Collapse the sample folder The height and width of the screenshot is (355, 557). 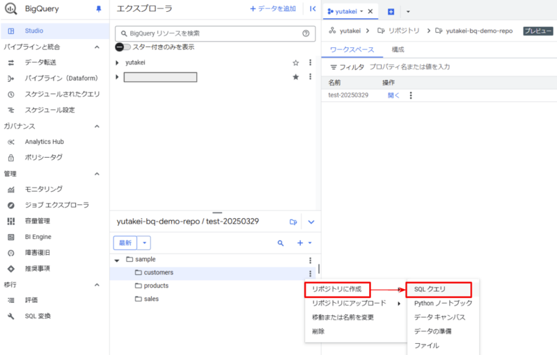pos(117,261)
